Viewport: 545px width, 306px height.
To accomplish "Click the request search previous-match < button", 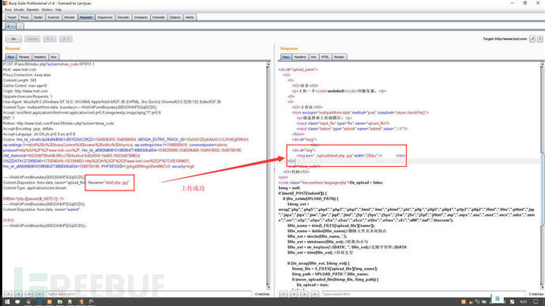I will click(18, 294).
